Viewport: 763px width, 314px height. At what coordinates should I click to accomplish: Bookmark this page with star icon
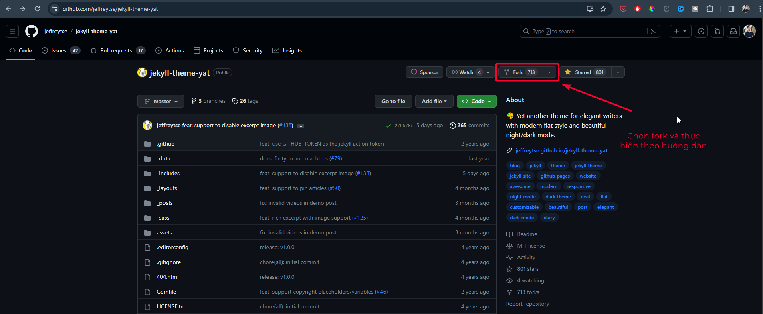[603, 9]
